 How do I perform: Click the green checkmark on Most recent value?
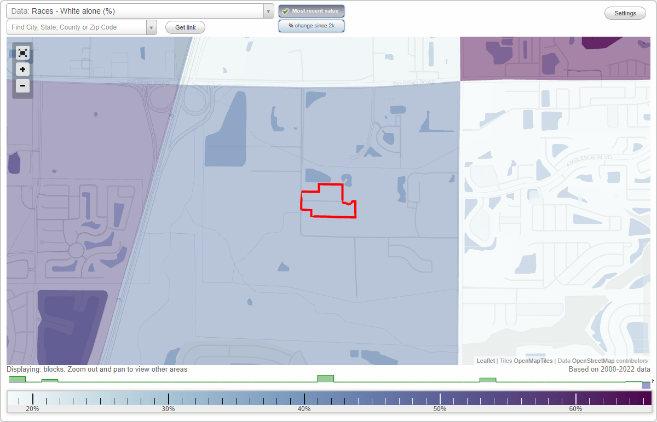point(286,10)
